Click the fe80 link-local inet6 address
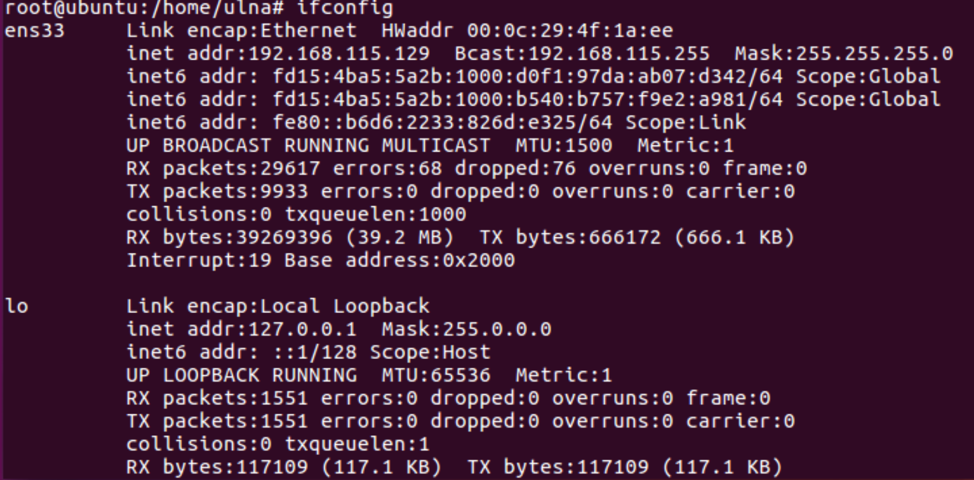Image resolution: width=974 pixels, height=480 pixels. [442, 122]
